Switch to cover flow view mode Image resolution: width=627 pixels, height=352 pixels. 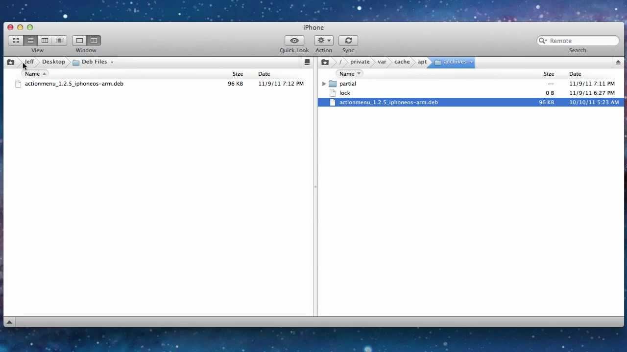pos(60,41)
